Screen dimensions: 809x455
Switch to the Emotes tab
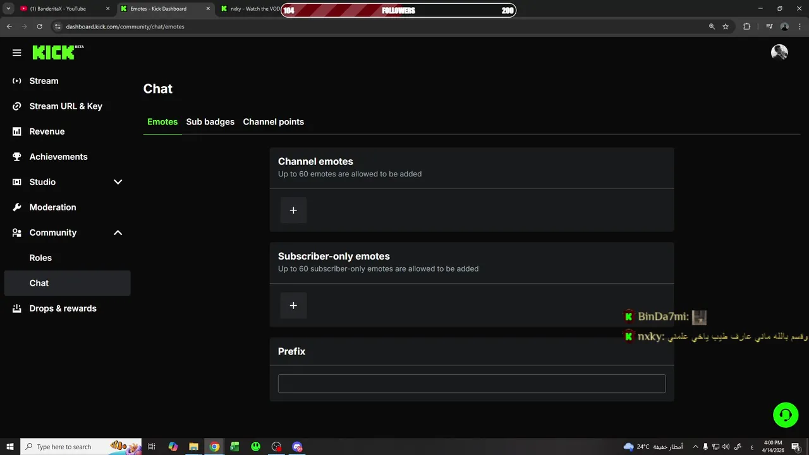162,122
